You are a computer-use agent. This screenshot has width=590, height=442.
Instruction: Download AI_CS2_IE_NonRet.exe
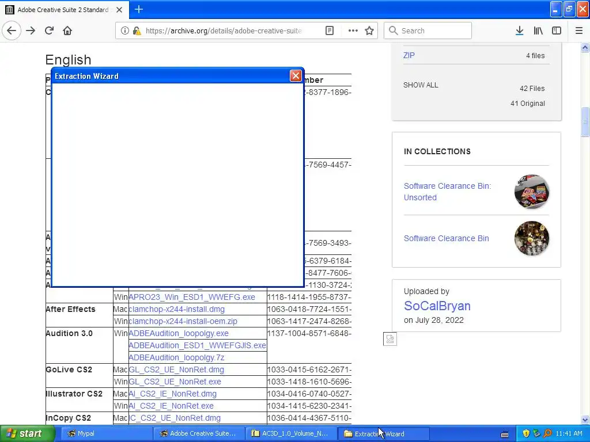(x=171, y=406)
